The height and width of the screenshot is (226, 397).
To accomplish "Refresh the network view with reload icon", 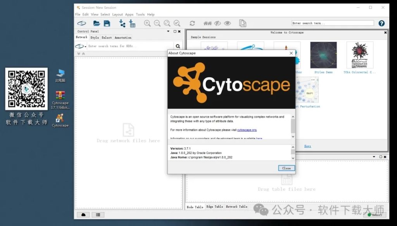I will click(193, 23).
